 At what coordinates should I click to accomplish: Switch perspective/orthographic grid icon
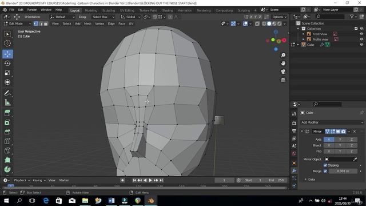point(283,80)
